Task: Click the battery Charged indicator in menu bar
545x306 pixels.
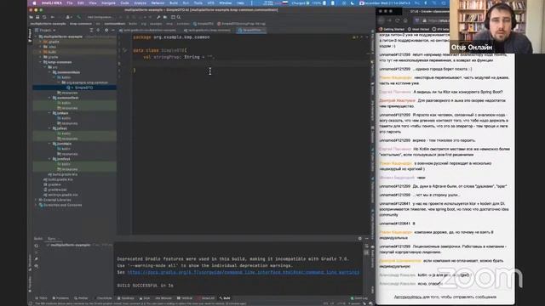Action: [301, 3]
